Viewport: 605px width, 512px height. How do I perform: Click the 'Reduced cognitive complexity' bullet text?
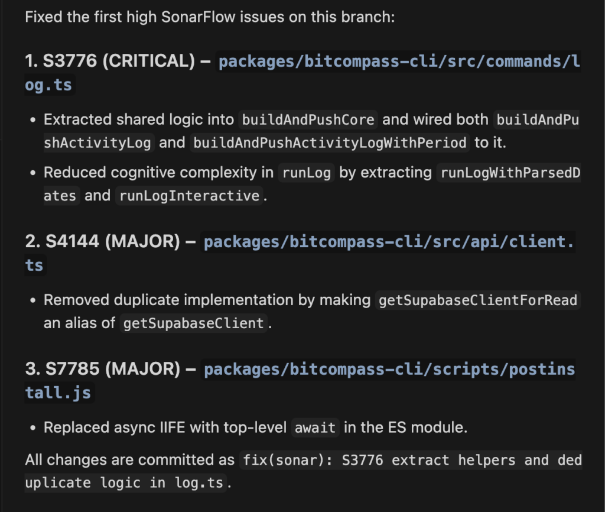(x=159, y=173)
